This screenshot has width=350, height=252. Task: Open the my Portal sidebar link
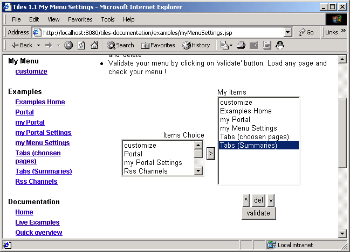(x=30, y=123)
